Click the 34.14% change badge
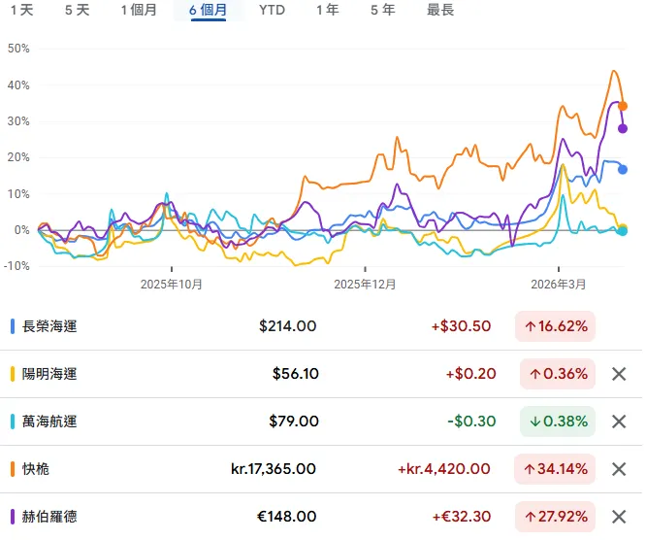 [555, 469]
